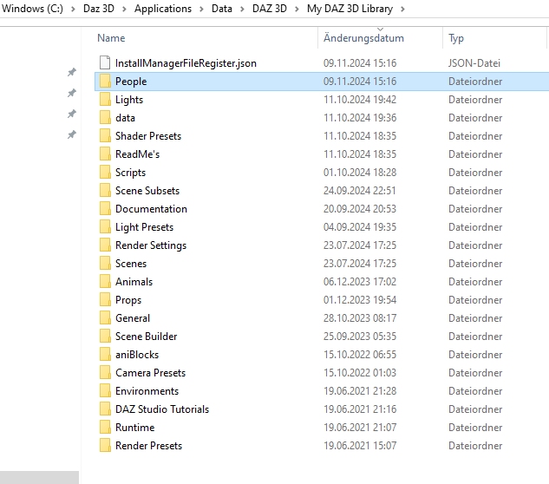Click the Animals folder icon
The height and width of the screenshot is (484, 549).
pos(105,282)
